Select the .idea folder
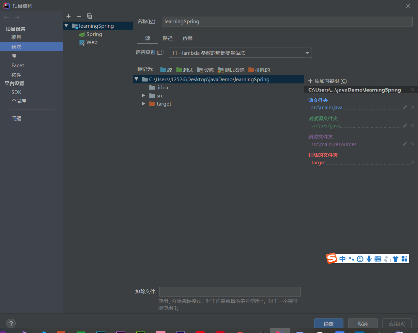Image resolution: width=418 pixels, height=333 pixels. point(218,87)
